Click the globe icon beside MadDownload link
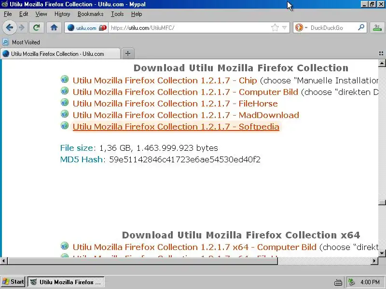This screenshot has height=289, width=386. [65, 114]
